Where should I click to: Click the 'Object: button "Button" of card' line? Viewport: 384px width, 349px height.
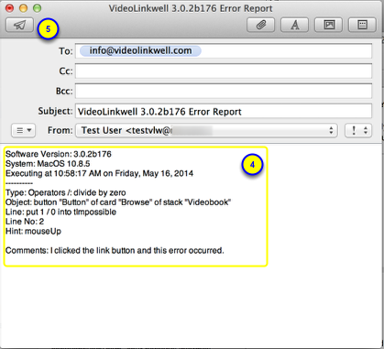click(118, 202)
